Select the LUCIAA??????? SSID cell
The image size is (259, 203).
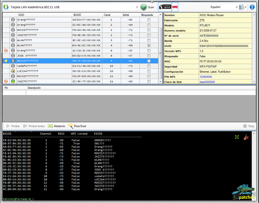[x=44, y=71]
